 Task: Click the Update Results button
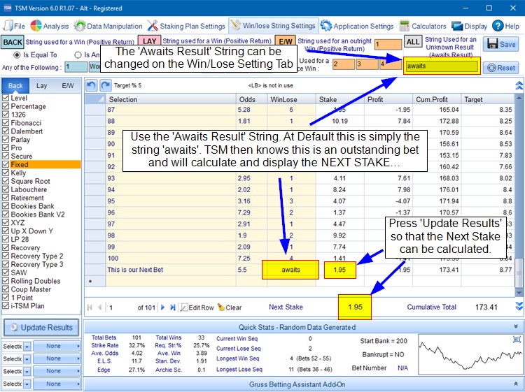click(40, 328)
